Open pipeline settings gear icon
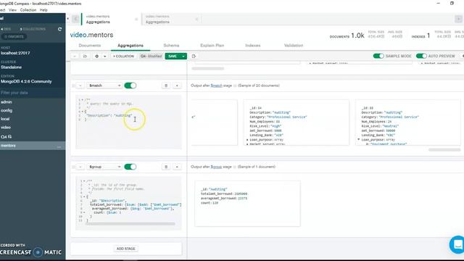This screenshot has width=464, height=261. click(96, 56)
